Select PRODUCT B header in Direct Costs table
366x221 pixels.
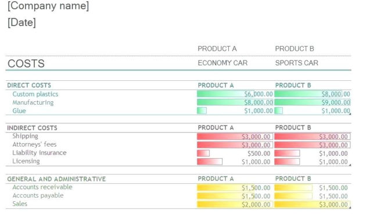(x=293, y=85)
